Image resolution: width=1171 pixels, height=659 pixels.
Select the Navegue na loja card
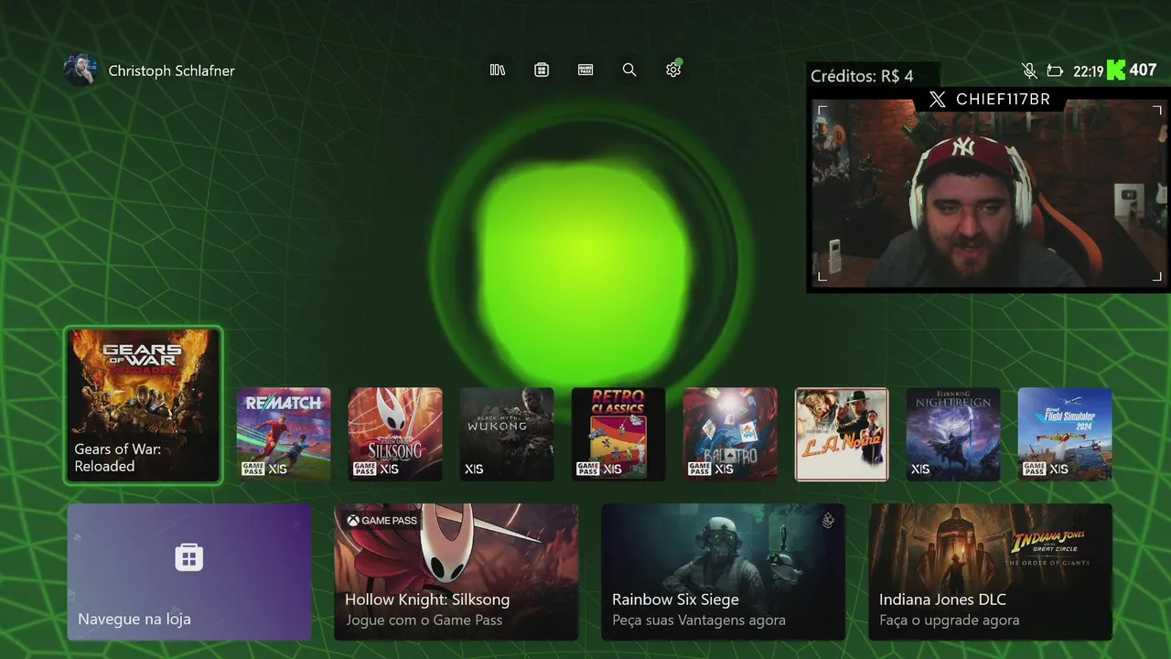point(189,572)
